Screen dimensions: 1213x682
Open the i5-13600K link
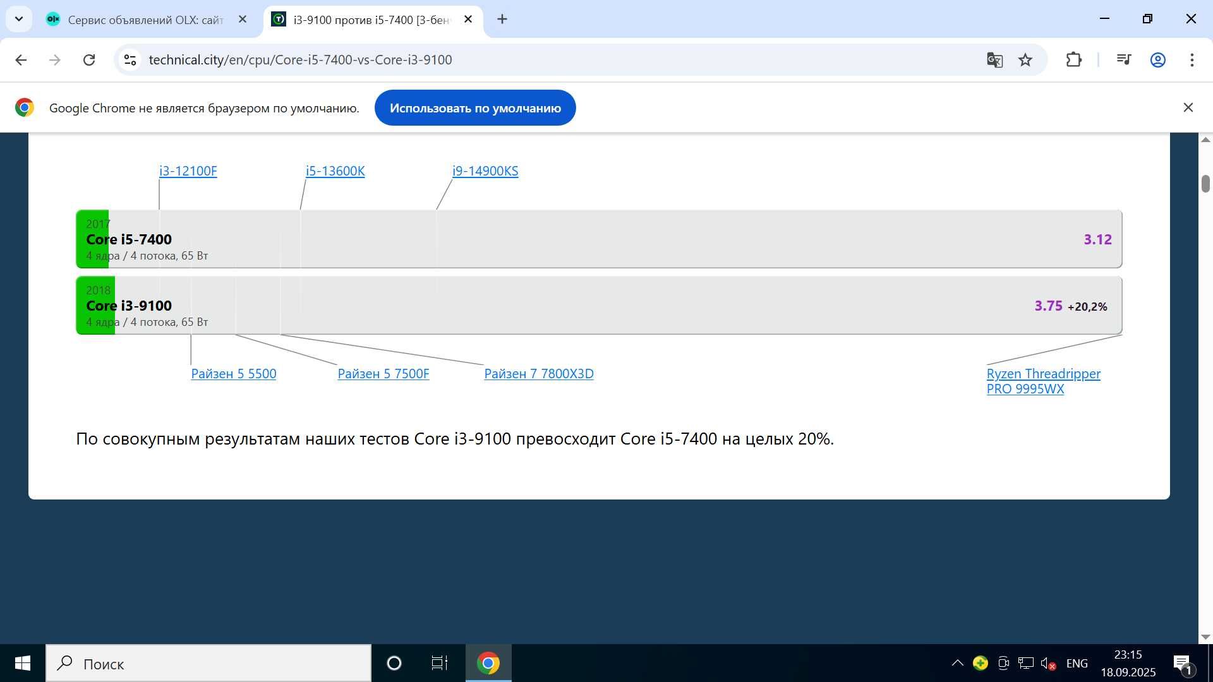click(335, 171)
